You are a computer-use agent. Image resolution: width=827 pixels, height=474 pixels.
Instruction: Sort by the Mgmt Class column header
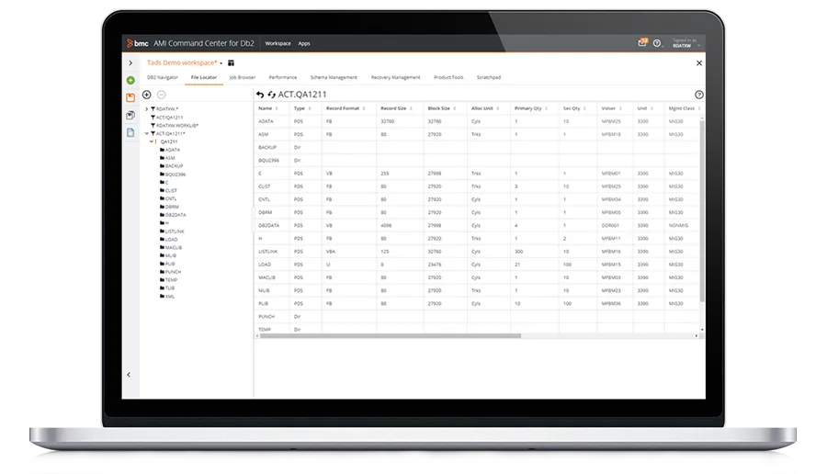pyautogui.click(x=682, y=108)
